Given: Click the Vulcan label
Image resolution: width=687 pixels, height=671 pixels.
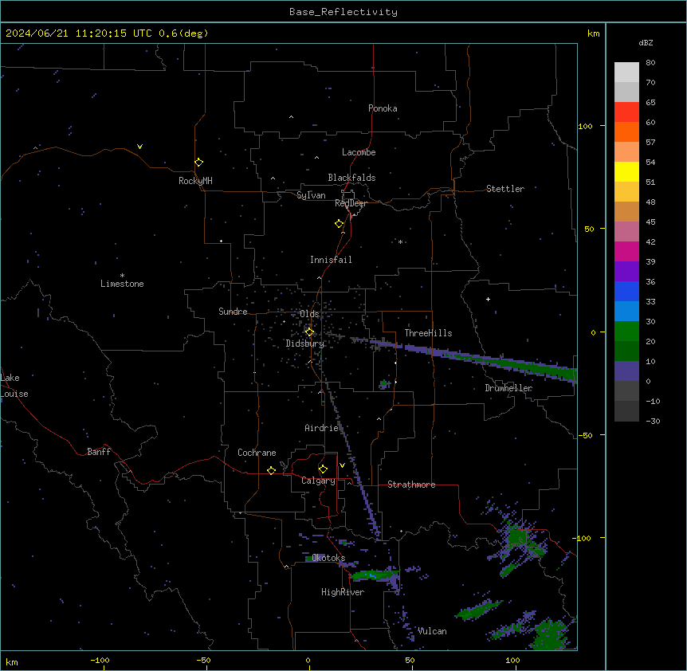Looking at the screenshot, I should (432, 631).
